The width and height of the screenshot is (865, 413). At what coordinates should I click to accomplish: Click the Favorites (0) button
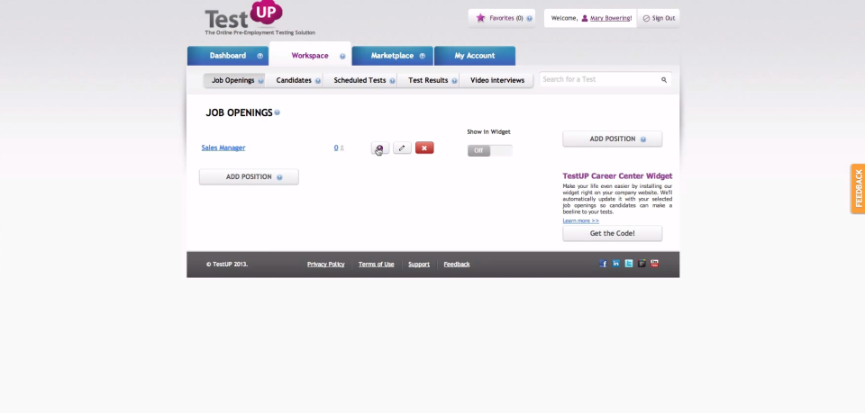click(x=502, y=18)
